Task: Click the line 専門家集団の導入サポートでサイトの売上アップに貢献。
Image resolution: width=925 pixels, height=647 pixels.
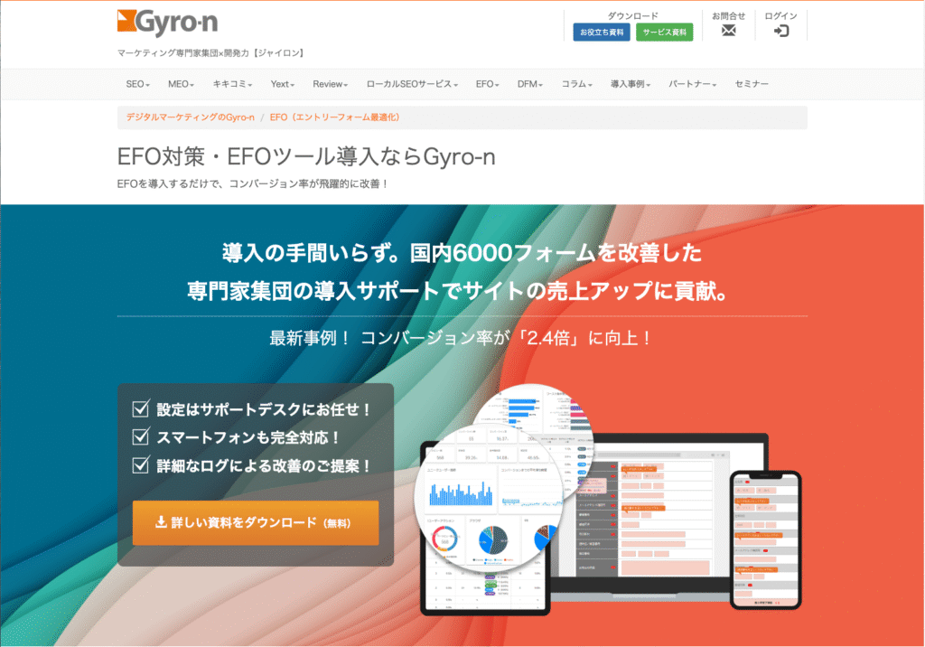Action: click(x=458, y=290)
